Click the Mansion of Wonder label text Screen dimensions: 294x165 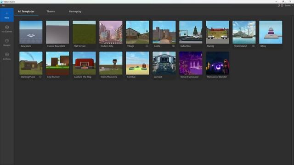point(217,77)
